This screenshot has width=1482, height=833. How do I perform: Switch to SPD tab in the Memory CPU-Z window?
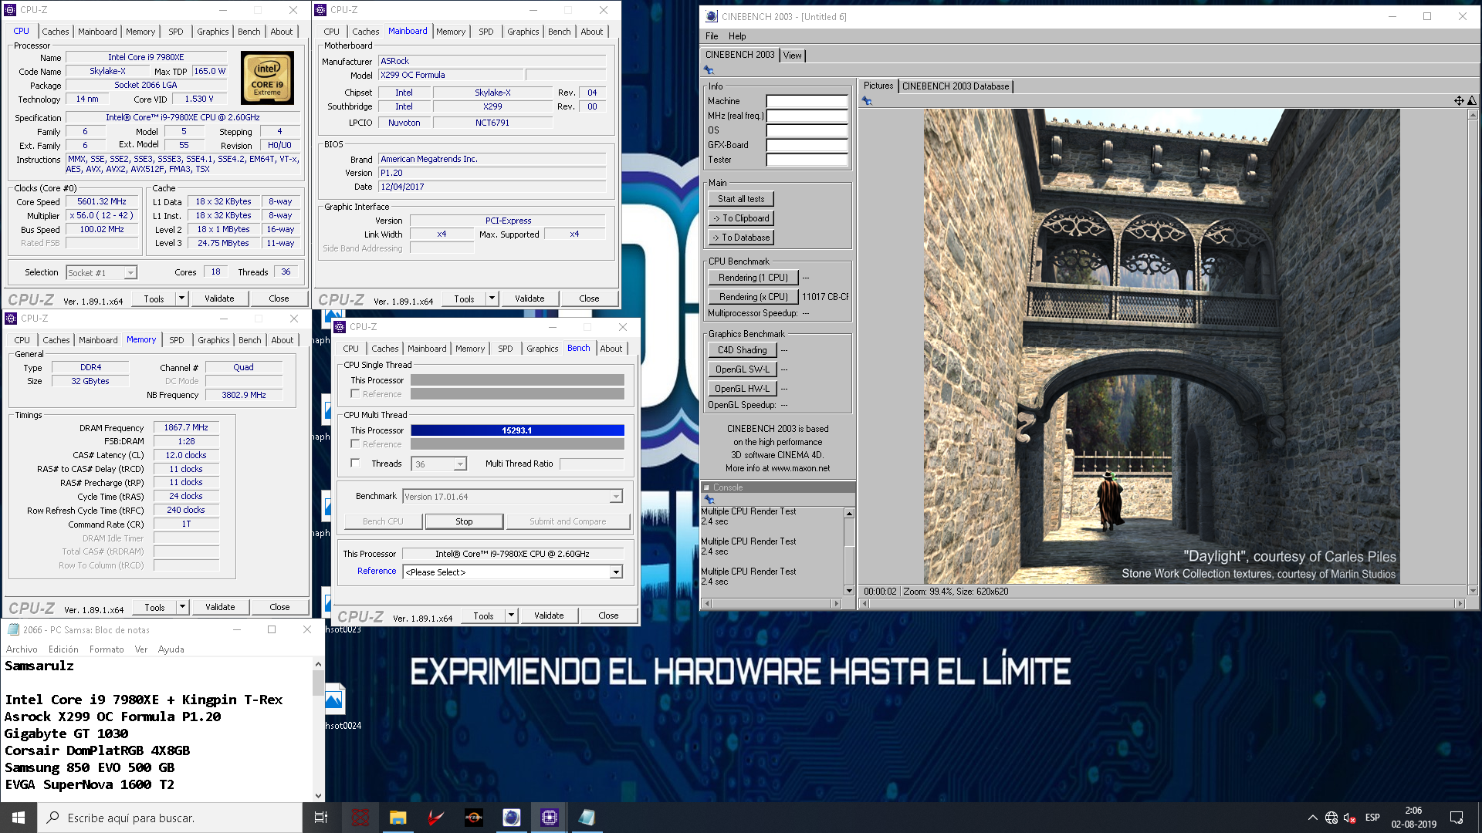tap(177, 340)
